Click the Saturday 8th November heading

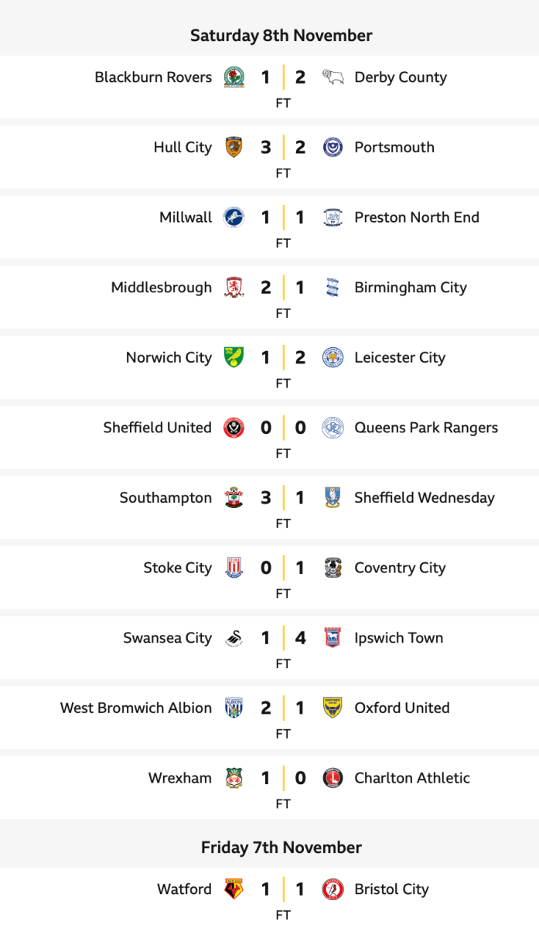[x=281, y=36]
